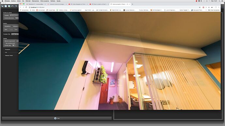The image size is (225, 126).
Task: Switch to the Gmail Recibidos tab
Action: coord(36,4)
